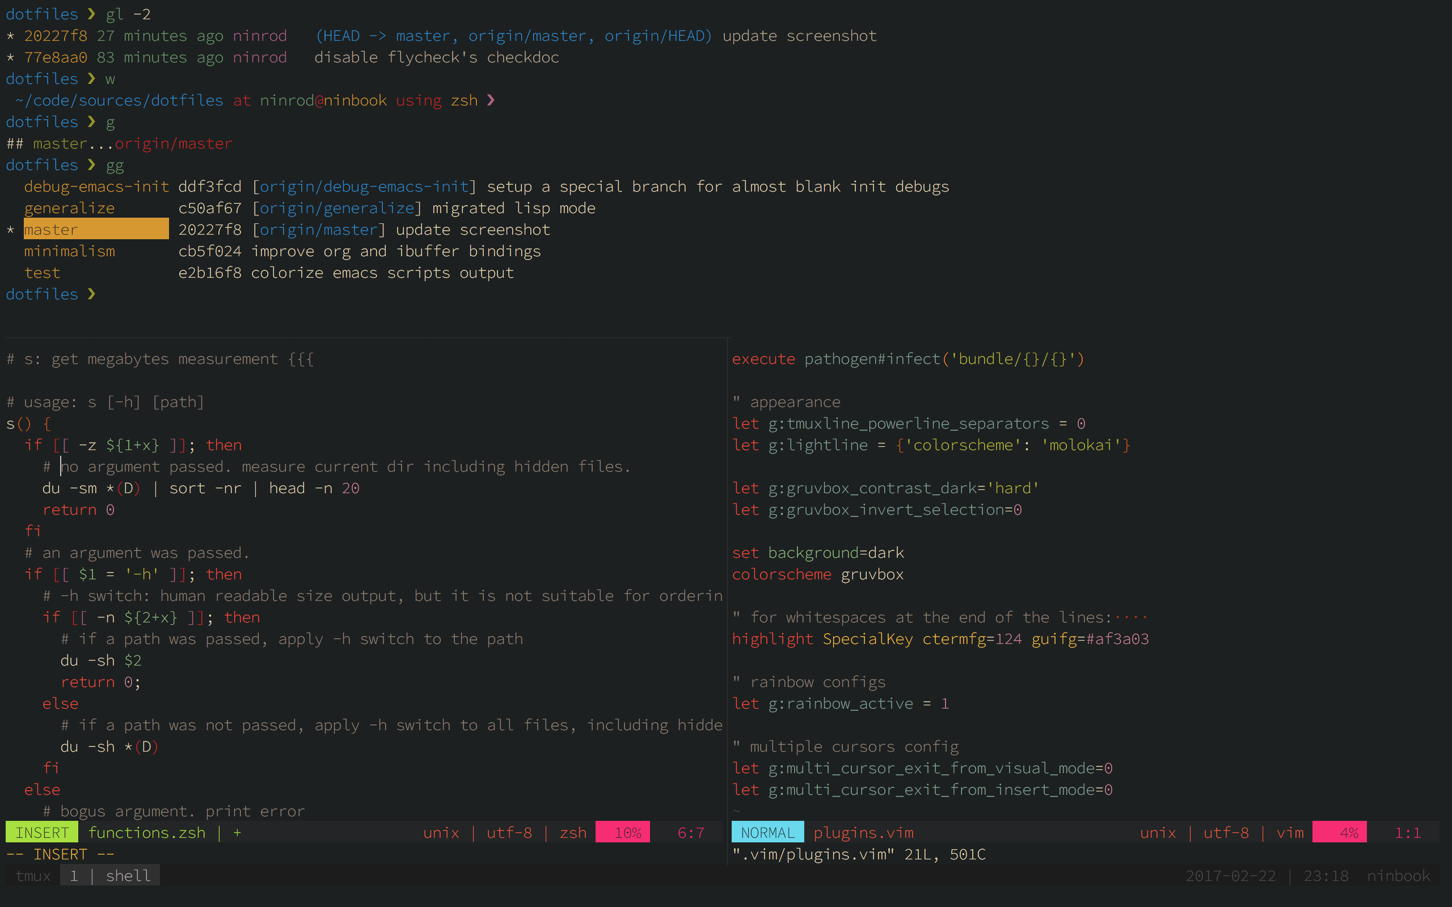Click the zsh filetype label in left statusline
This screenshot has height=907, width=1452.
click(x=572, y=833)
